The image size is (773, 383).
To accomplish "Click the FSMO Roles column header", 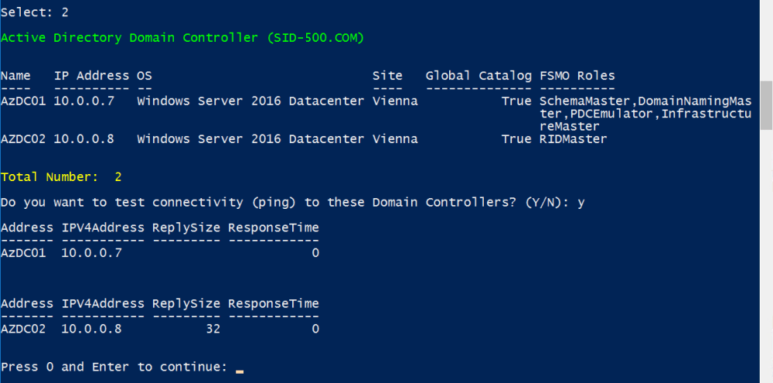I will coord(577,76).
